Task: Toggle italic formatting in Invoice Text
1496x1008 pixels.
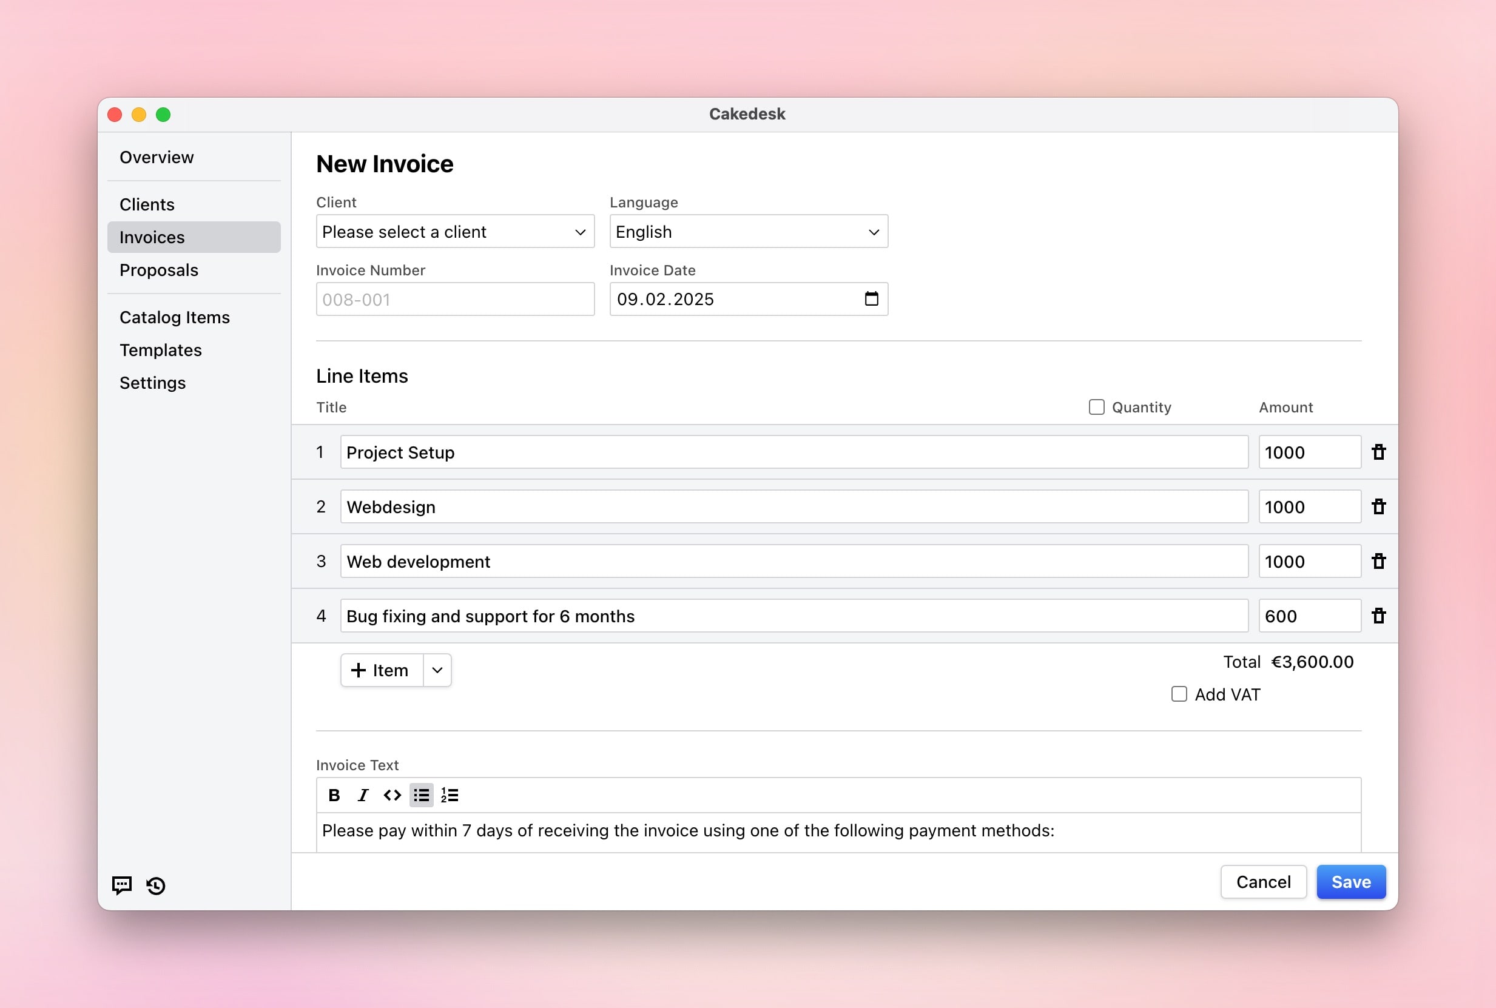Action: pyautogui.click(x=363, y=795)
